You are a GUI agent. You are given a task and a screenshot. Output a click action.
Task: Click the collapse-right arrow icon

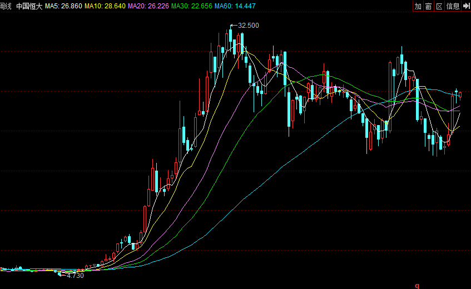pyautogui.click(x=466, y=6)
